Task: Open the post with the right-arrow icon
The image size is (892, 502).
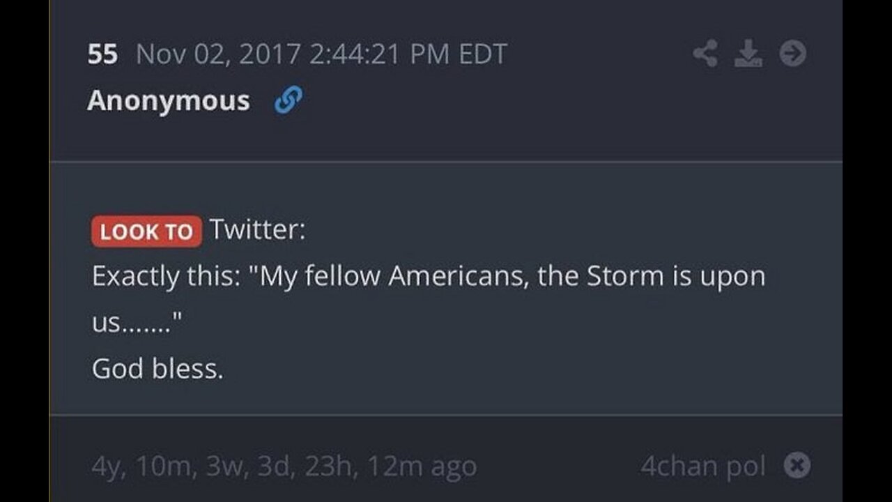Action: (792, 54)
